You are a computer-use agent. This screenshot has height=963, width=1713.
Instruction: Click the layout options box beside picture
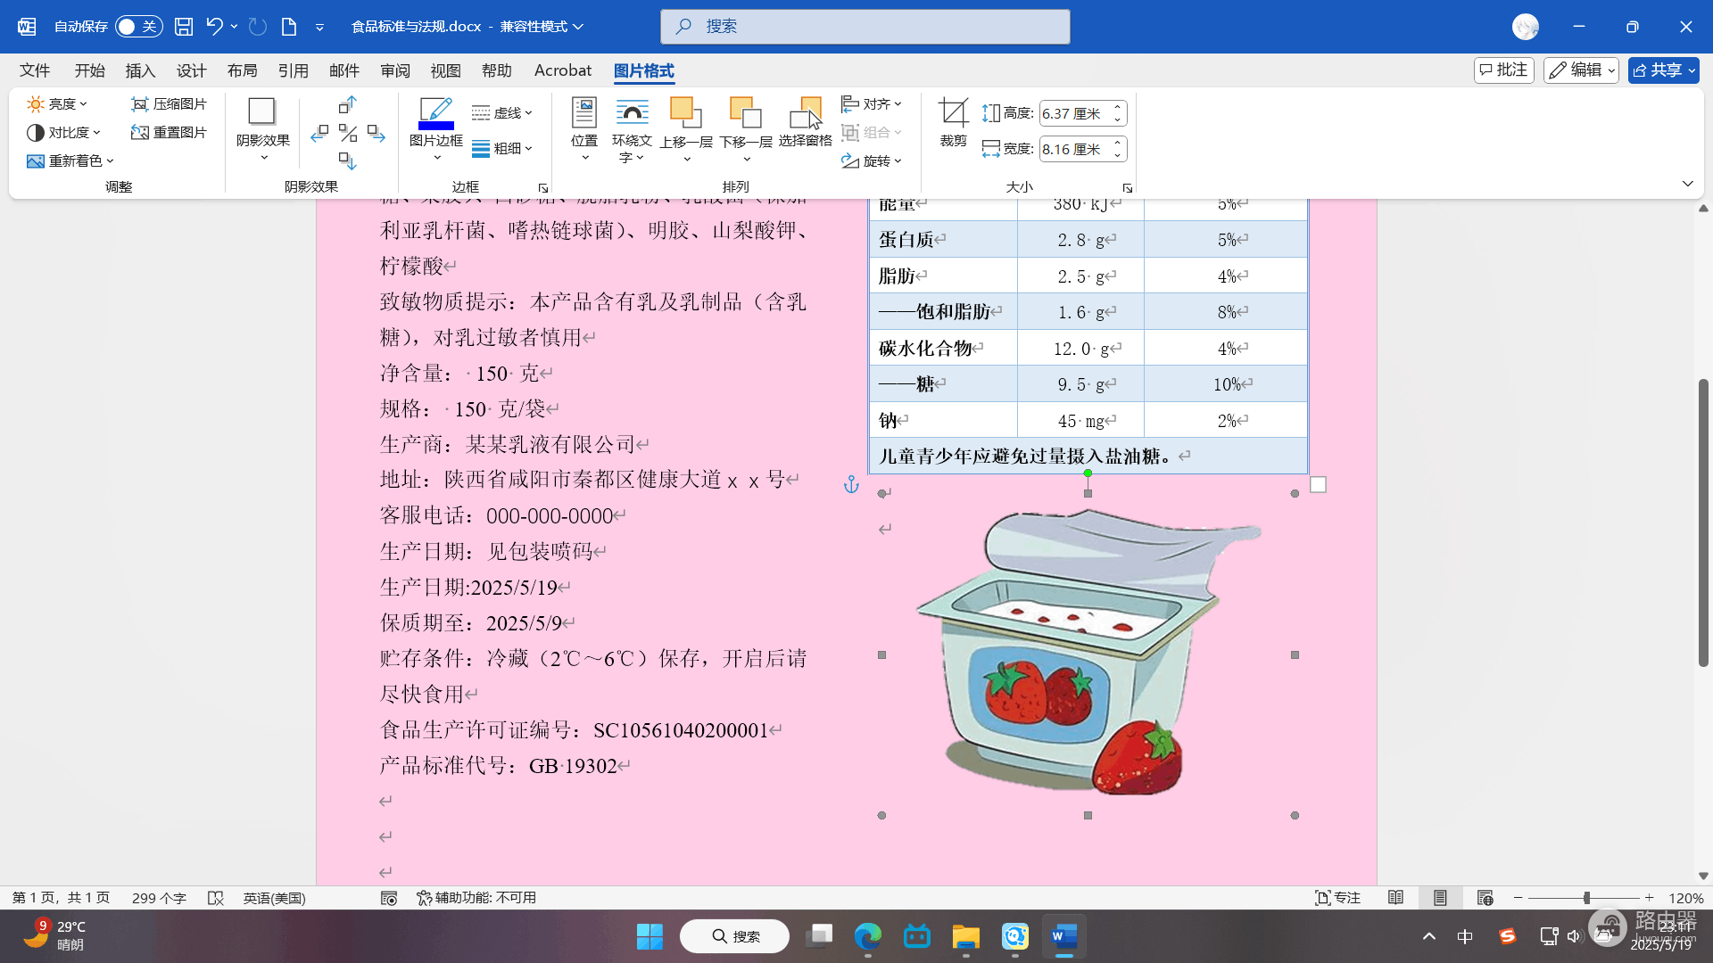pyautogui.click(x=1318, y=484)
